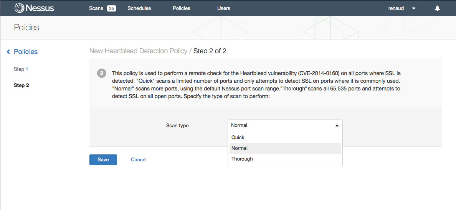This screenshot has height=210, width=456.
Task: Open the Schedules tab
Action: point(139,8)
